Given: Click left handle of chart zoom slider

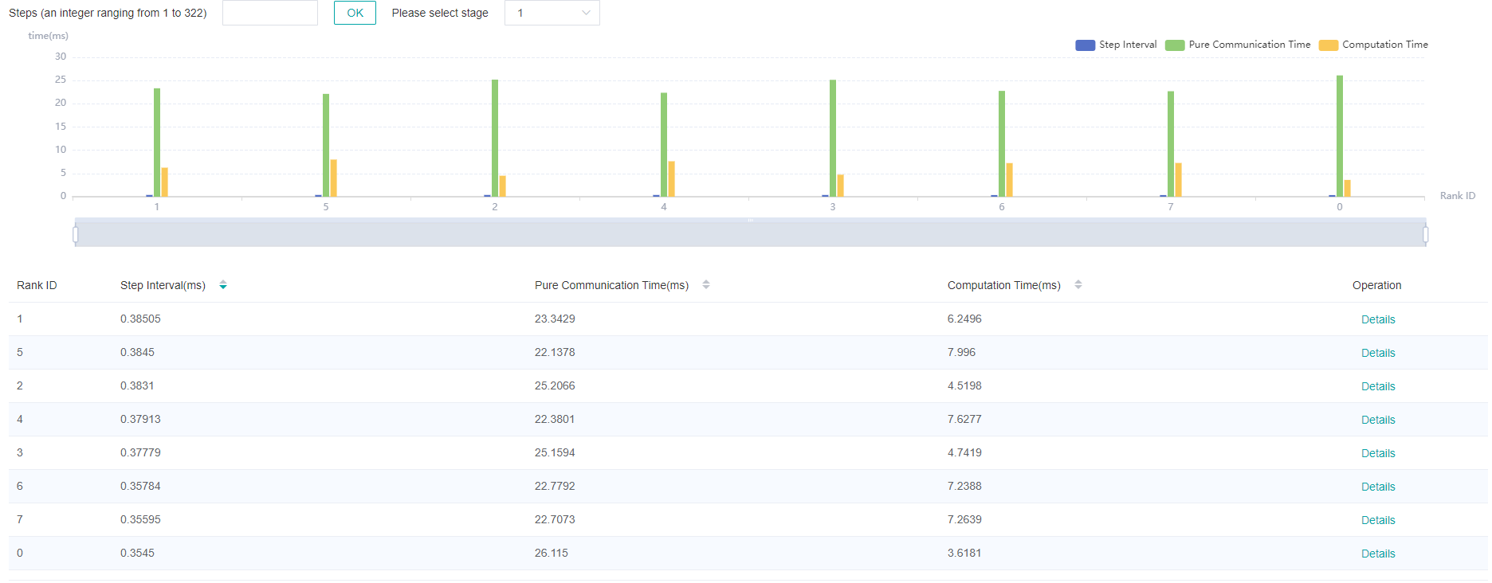Looking at the screenshot, I should (76, 234).
